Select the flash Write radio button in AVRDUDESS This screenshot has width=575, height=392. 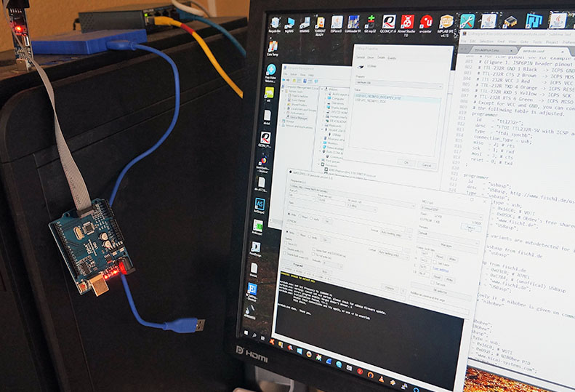pyautogui.click(x=289, y=214)
